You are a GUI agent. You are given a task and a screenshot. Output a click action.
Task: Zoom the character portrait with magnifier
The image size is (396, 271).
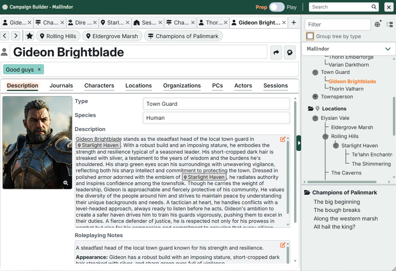66,183
